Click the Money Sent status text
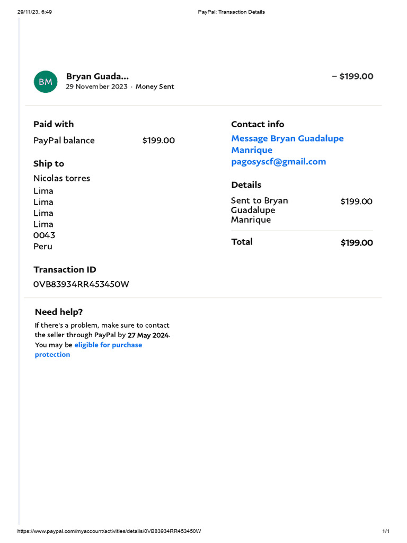The width and height of the screenshot is (407, 543). (x=155, y=87)
